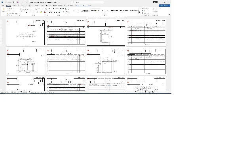
Task: Collapse the ribbon with the chevron
Action: [169, 15]
